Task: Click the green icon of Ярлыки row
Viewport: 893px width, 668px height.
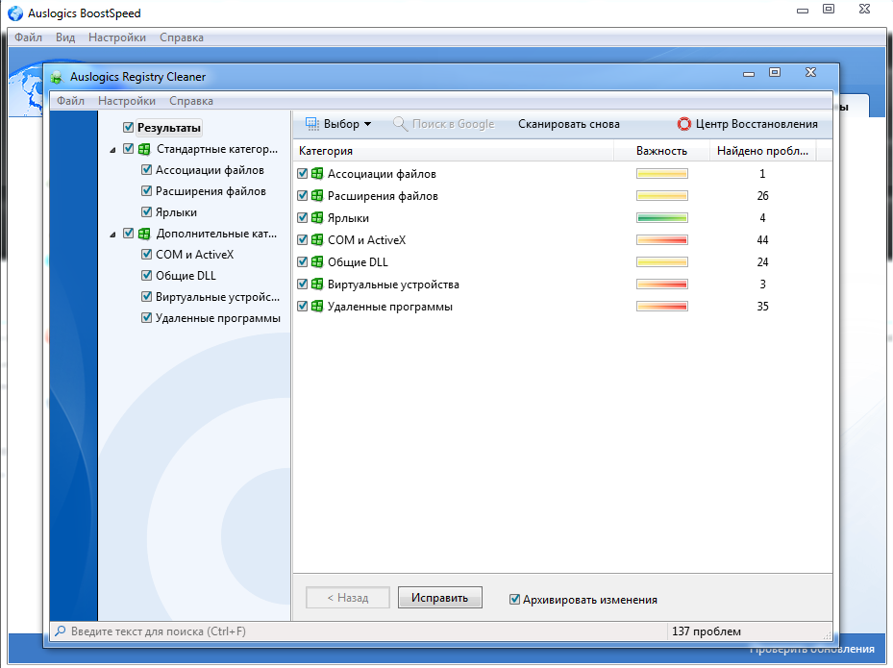Action: [x=317, y=217]
